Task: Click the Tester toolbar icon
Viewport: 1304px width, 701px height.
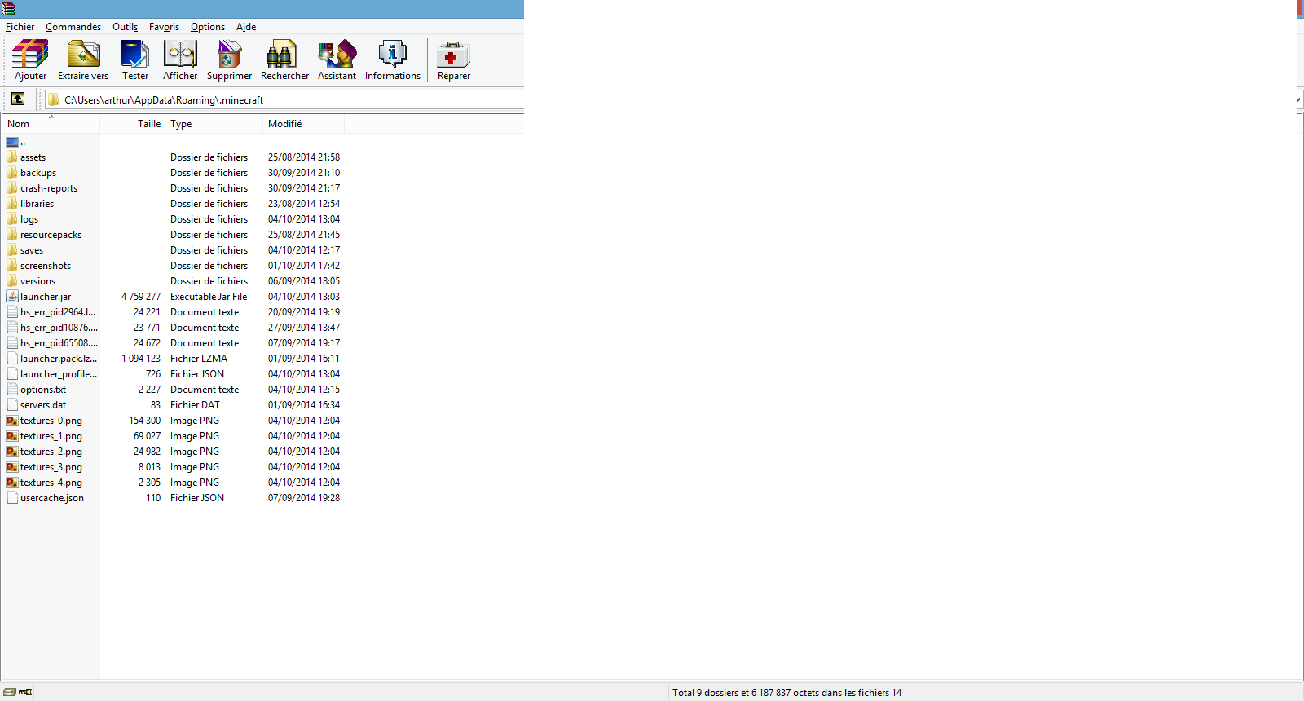Action: pyautogui.click(x=135, y=55)
